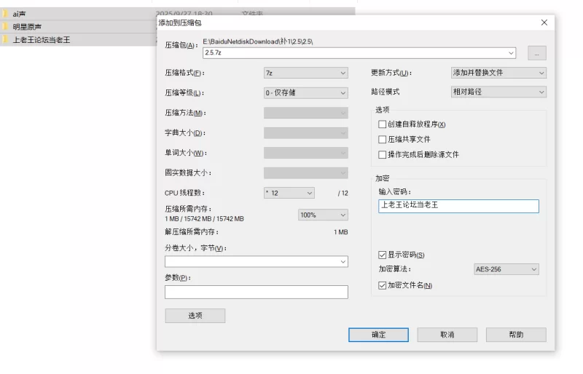Open the 更新方式 dropdown
This screenshot has width=583, height=374.
click(498, 73)
